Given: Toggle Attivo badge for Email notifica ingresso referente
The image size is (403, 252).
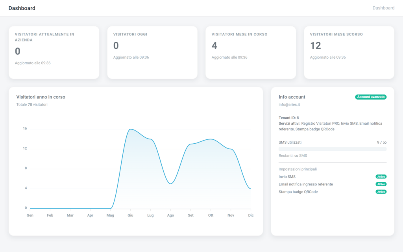Looking at the screenshot, I should [381, 184].
